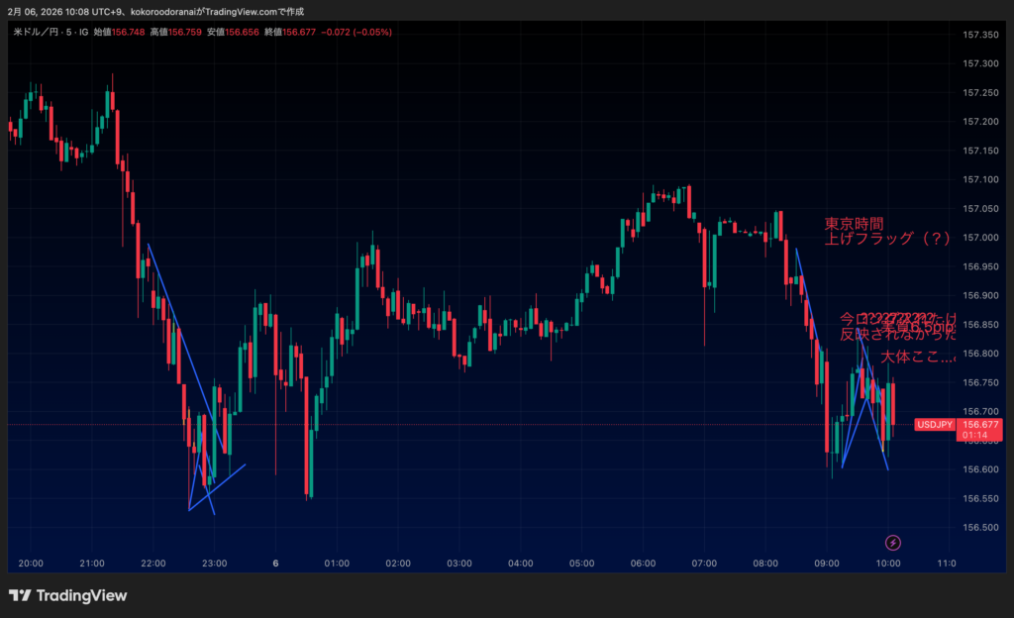Click the date marker 6 on time axis
This screenshot has width=1014, height=618.
(275, 563)
